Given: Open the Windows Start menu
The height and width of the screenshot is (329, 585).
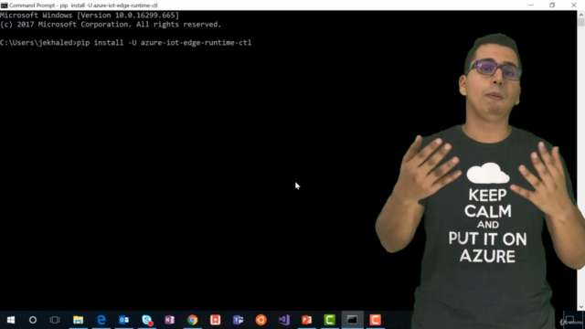Looking at the screenshot, I should (11, 320).
